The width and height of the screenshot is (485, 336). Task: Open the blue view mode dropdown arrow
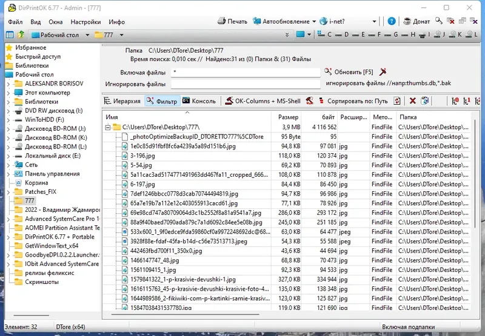(x=309, y=35)
